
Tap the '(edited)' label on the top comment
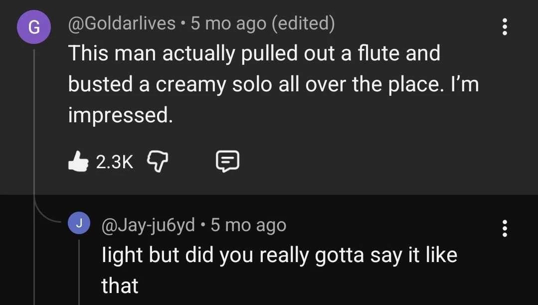click(303, 23)
